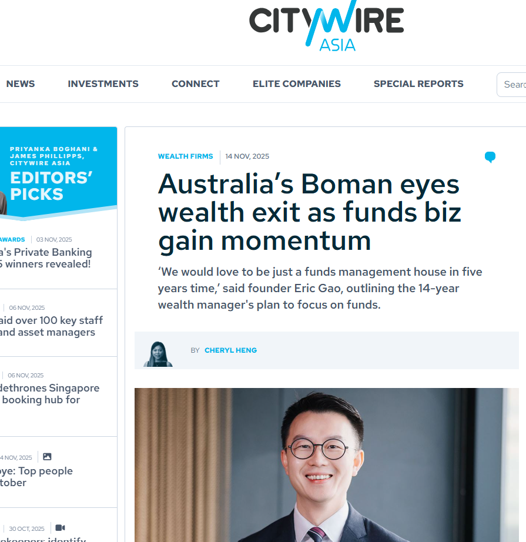Open the Editors' Picks banner
This screenshot has width=526, height=542.
coord(58,173)
